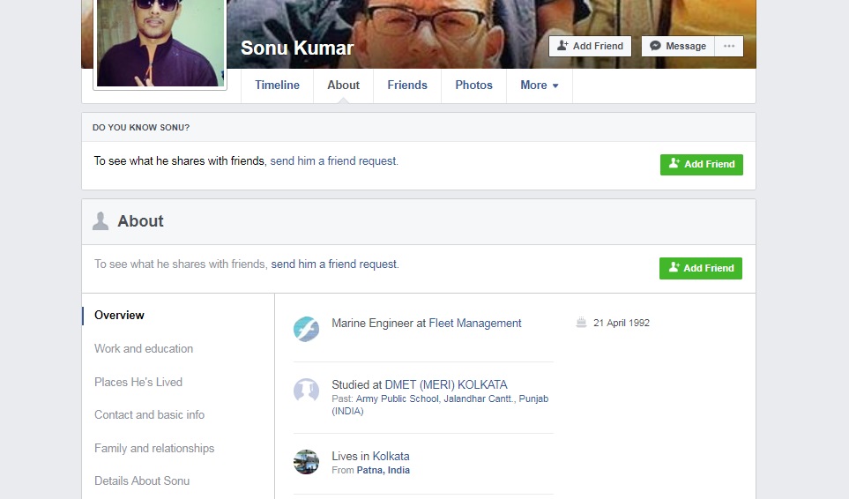Click green Add Friend in Do You Know Sonu box
The image size is (849, 499).
(x=701, y=164)
